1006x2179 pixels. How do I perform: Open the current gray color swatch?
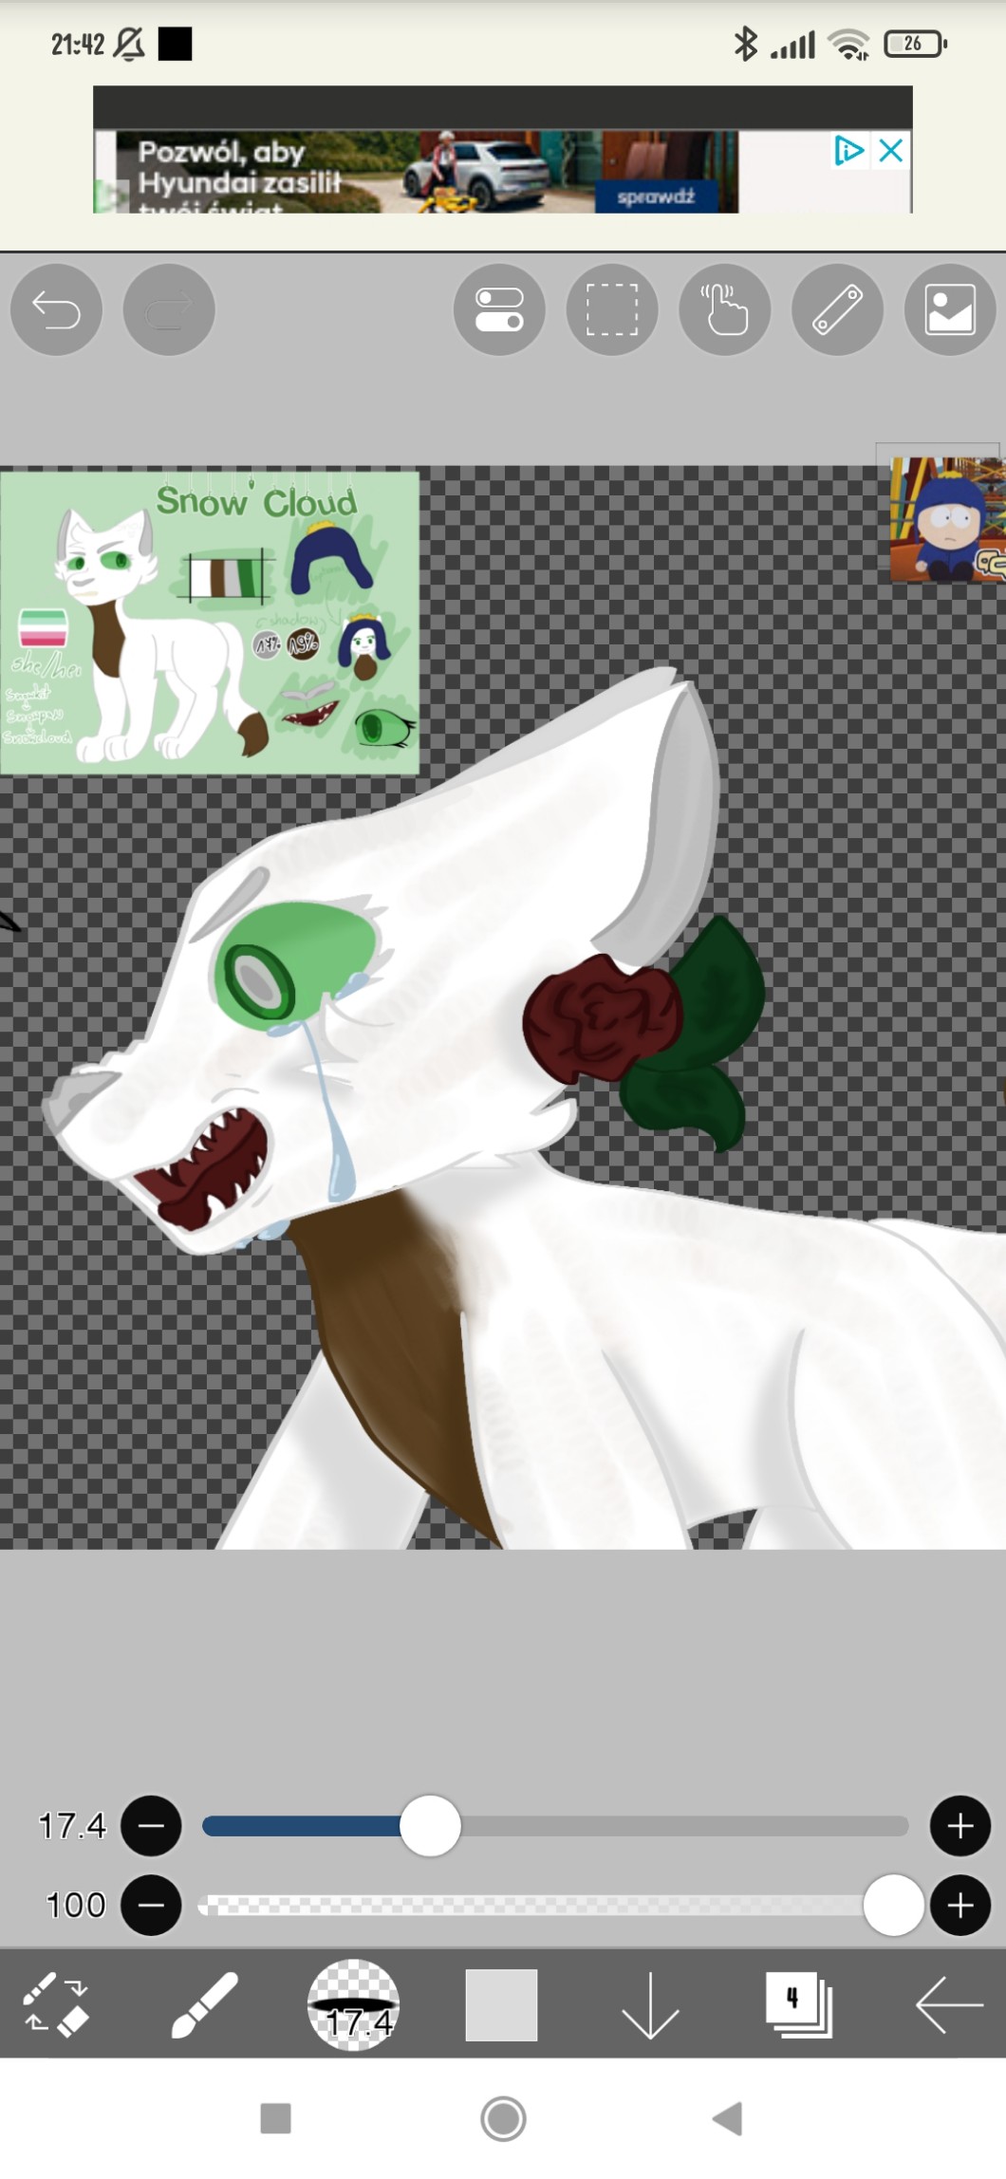point(501,2004)
